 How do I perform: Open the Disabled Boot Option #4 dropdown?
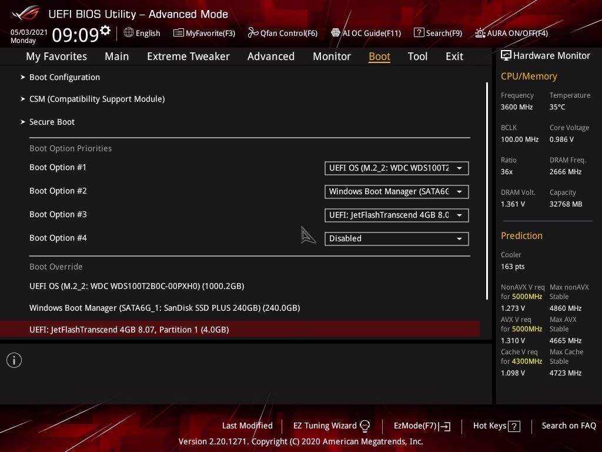pyautogui.click(x=397, y=239)
